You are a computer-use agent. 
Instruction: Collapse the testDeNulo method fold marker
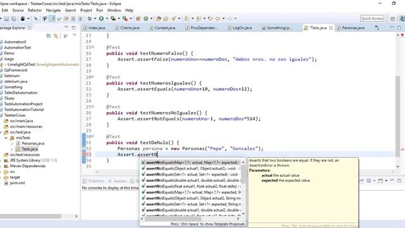[x=93, y=136]
